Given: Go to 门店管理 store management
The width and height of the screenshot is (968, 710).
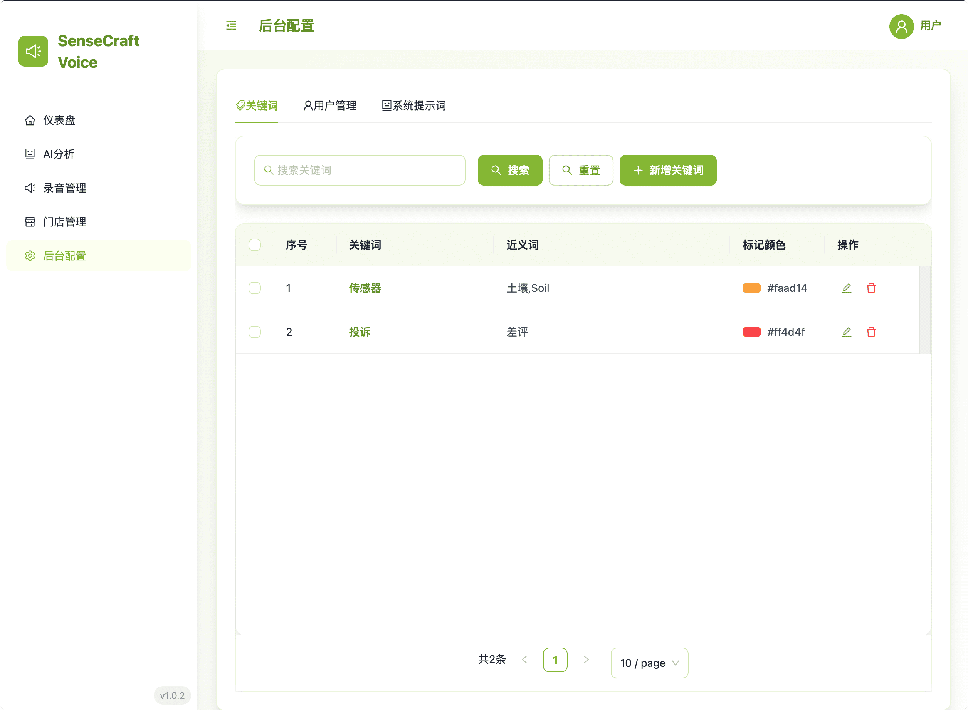Looking at the screenshot, I should coord(64,222).
